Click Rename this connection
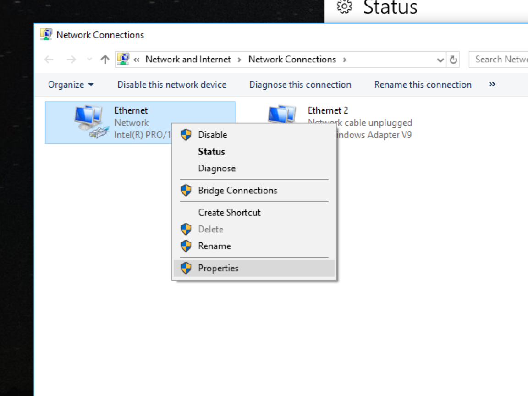This screenshot has height=396, width=528. click(423, 84)
